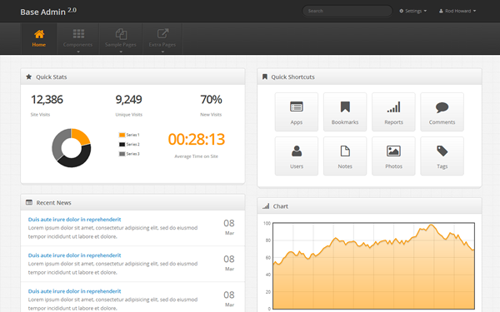Open the Bookmarks shortcut
This screenshot has height=312, width=500.
click(345, 111)
